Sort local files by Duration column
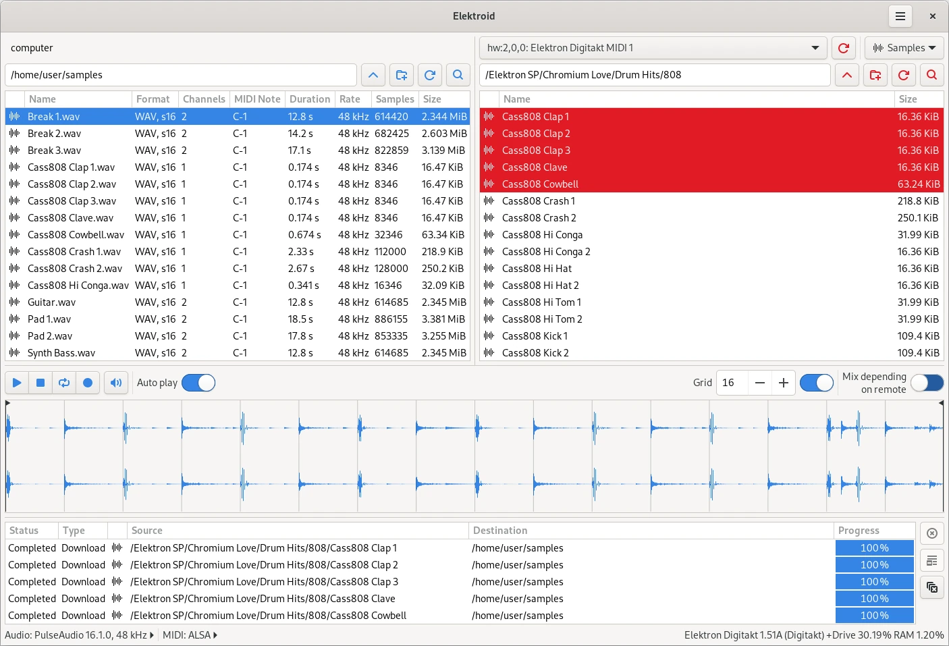 pyautogui.click(x=310, y=99)
